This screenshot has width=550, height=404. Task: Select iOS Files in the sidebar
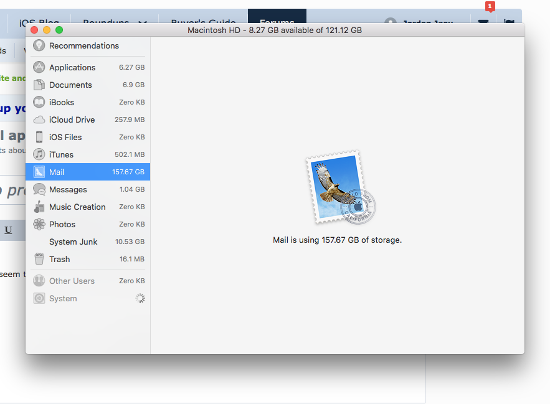(x=88, y=137)
